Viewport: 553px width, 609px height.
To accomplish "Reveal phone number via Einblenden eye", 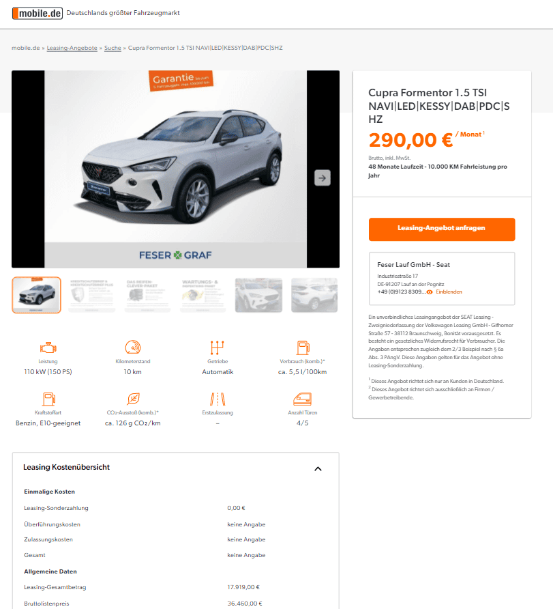I will (445, 292).
